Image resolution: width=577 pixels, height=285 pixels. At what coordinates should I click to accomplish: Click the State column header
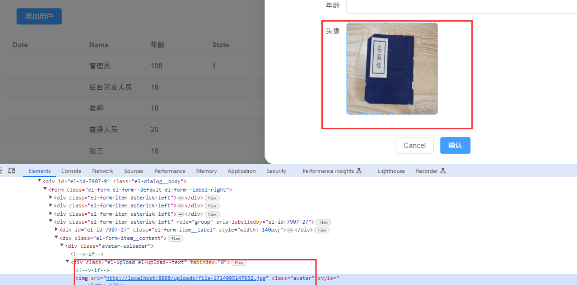220,45
